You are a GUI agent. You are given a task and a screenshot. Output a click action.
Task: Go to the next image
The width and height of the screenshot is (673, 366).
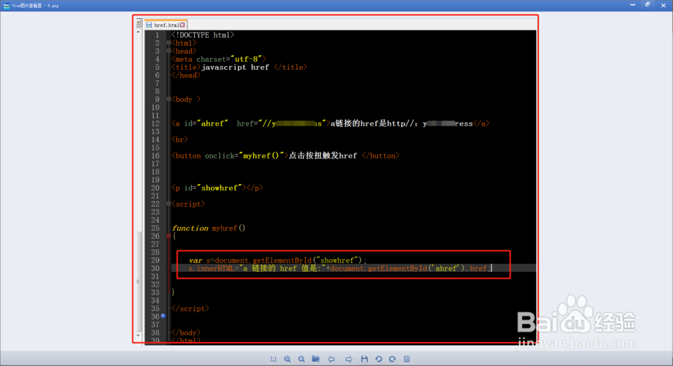(x=349, y=359)
